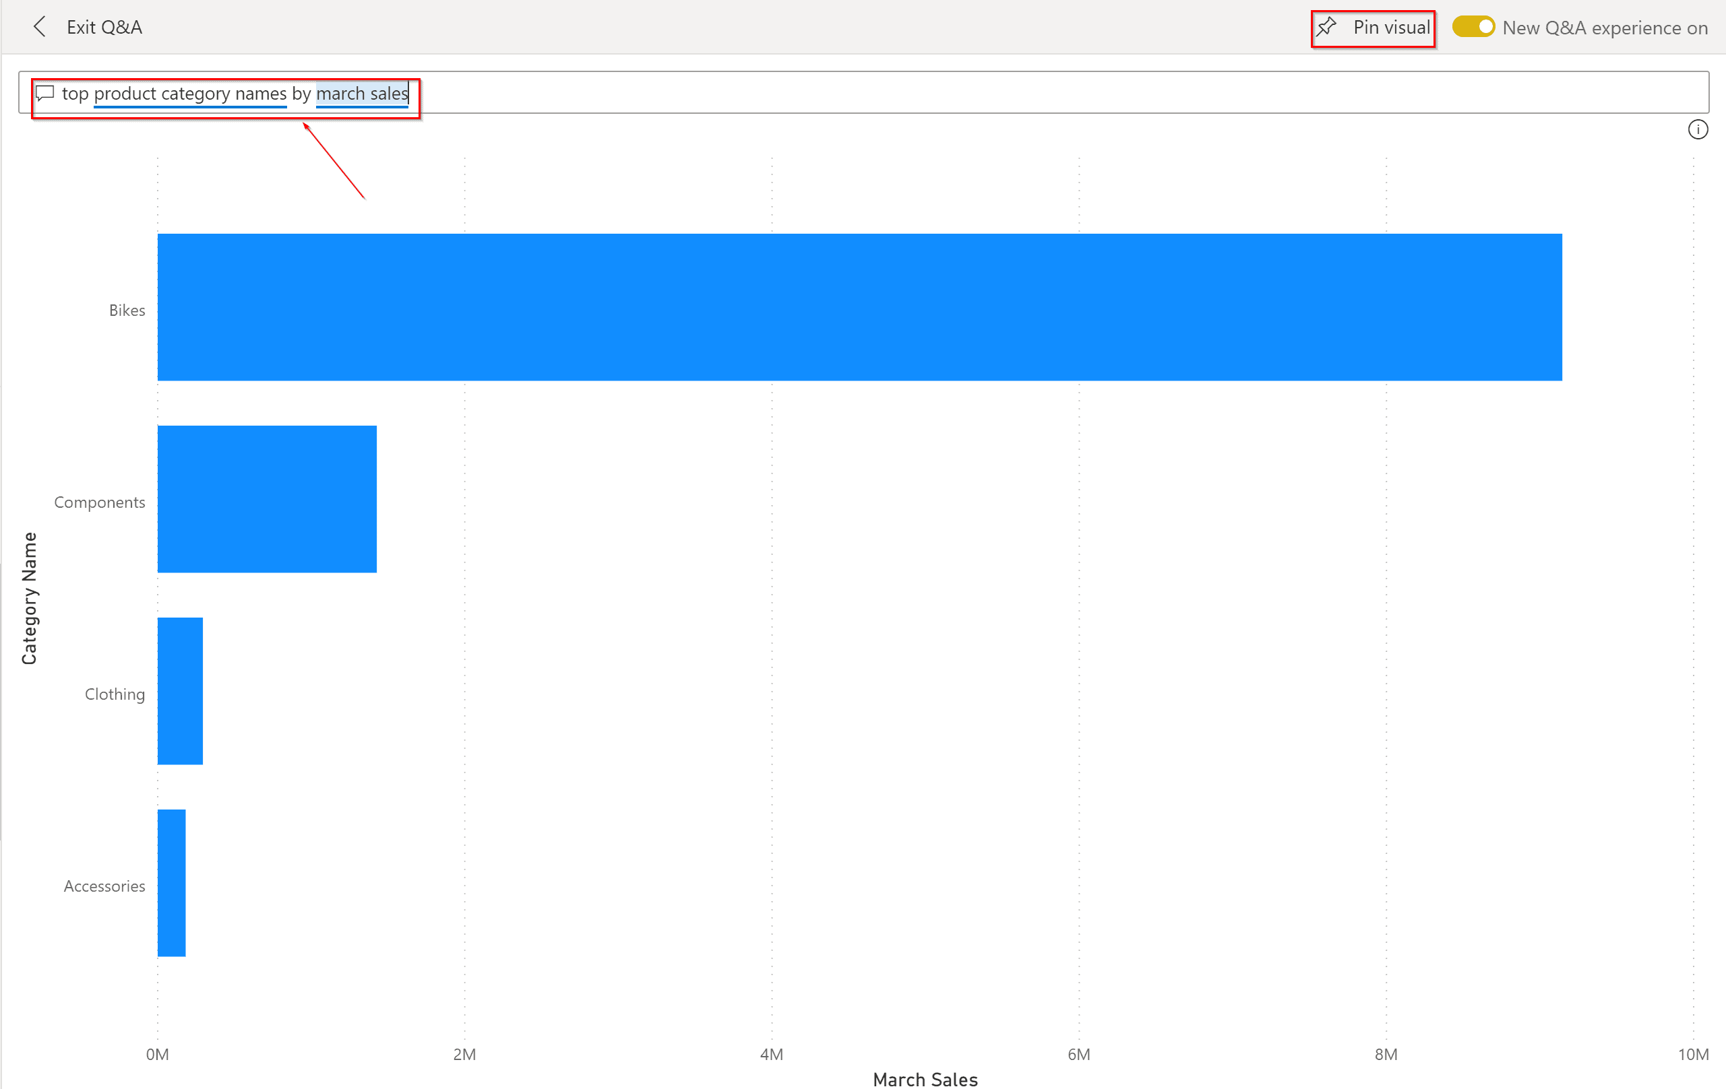This screenshot has height=1089, width=1726.
Task: Click the Components axis label
Action: coord(100,502)
